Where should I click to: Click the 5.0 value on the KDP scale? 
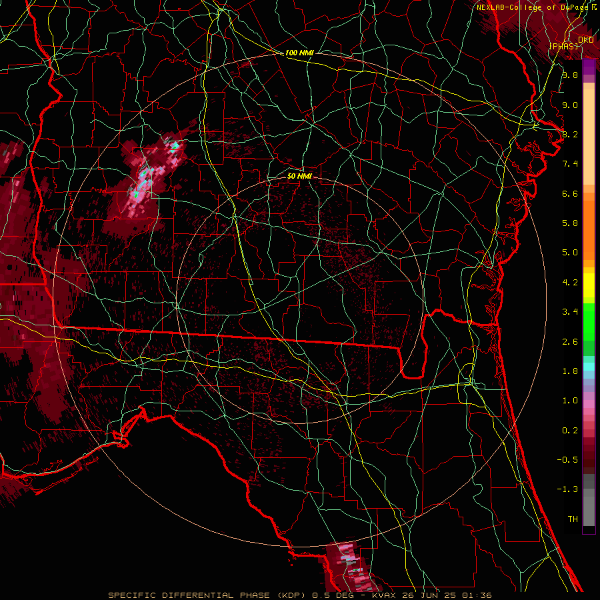(x=570, y=253)
